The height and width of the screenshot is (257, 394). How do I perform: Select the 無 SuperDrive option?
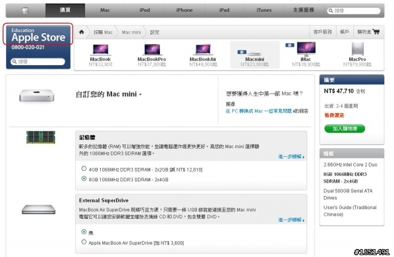(84, 232)
